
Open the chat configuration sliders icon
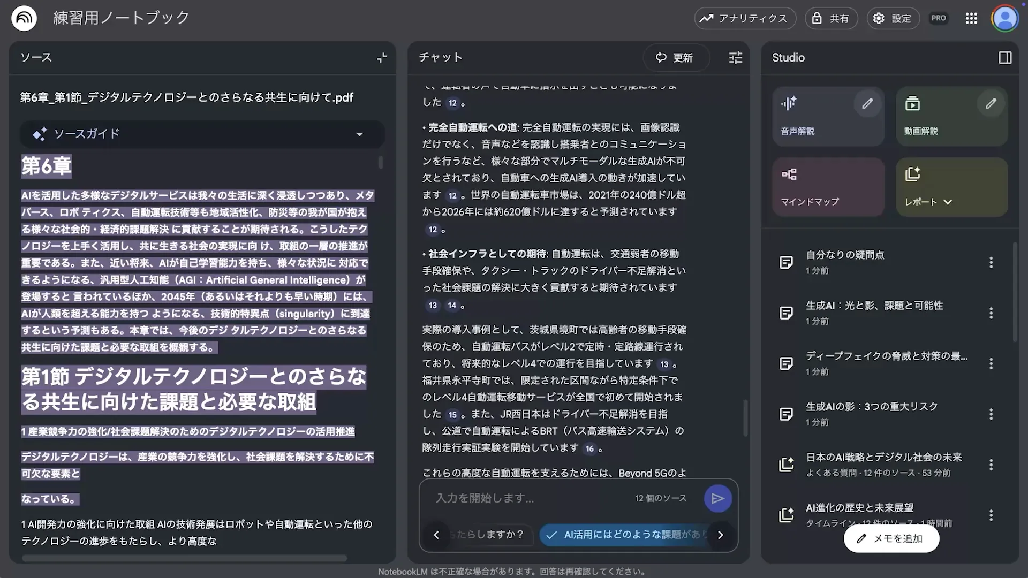pos(736,57)
